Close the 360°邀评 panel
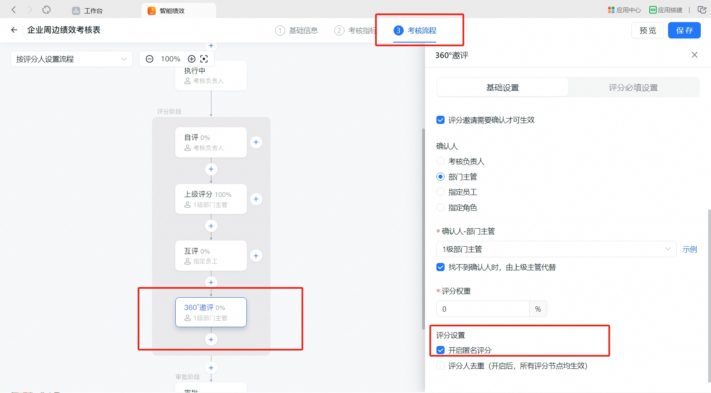The height and width of the screenshot is (393, 711). point(695,55)
